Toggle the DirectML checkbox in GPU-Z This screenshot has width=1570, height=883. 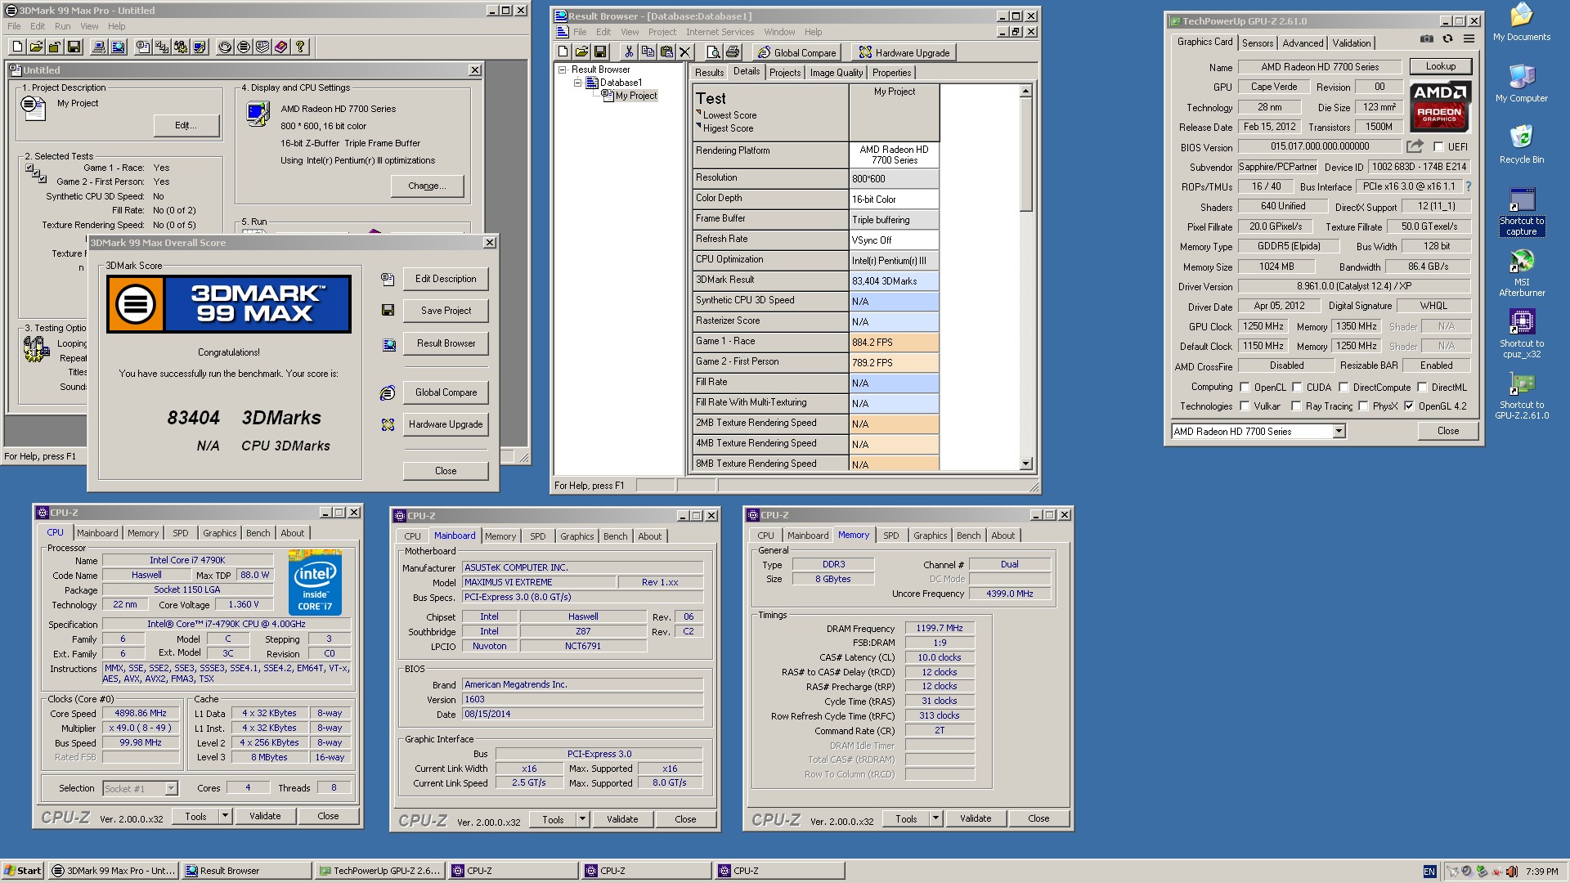[1422, 388]
